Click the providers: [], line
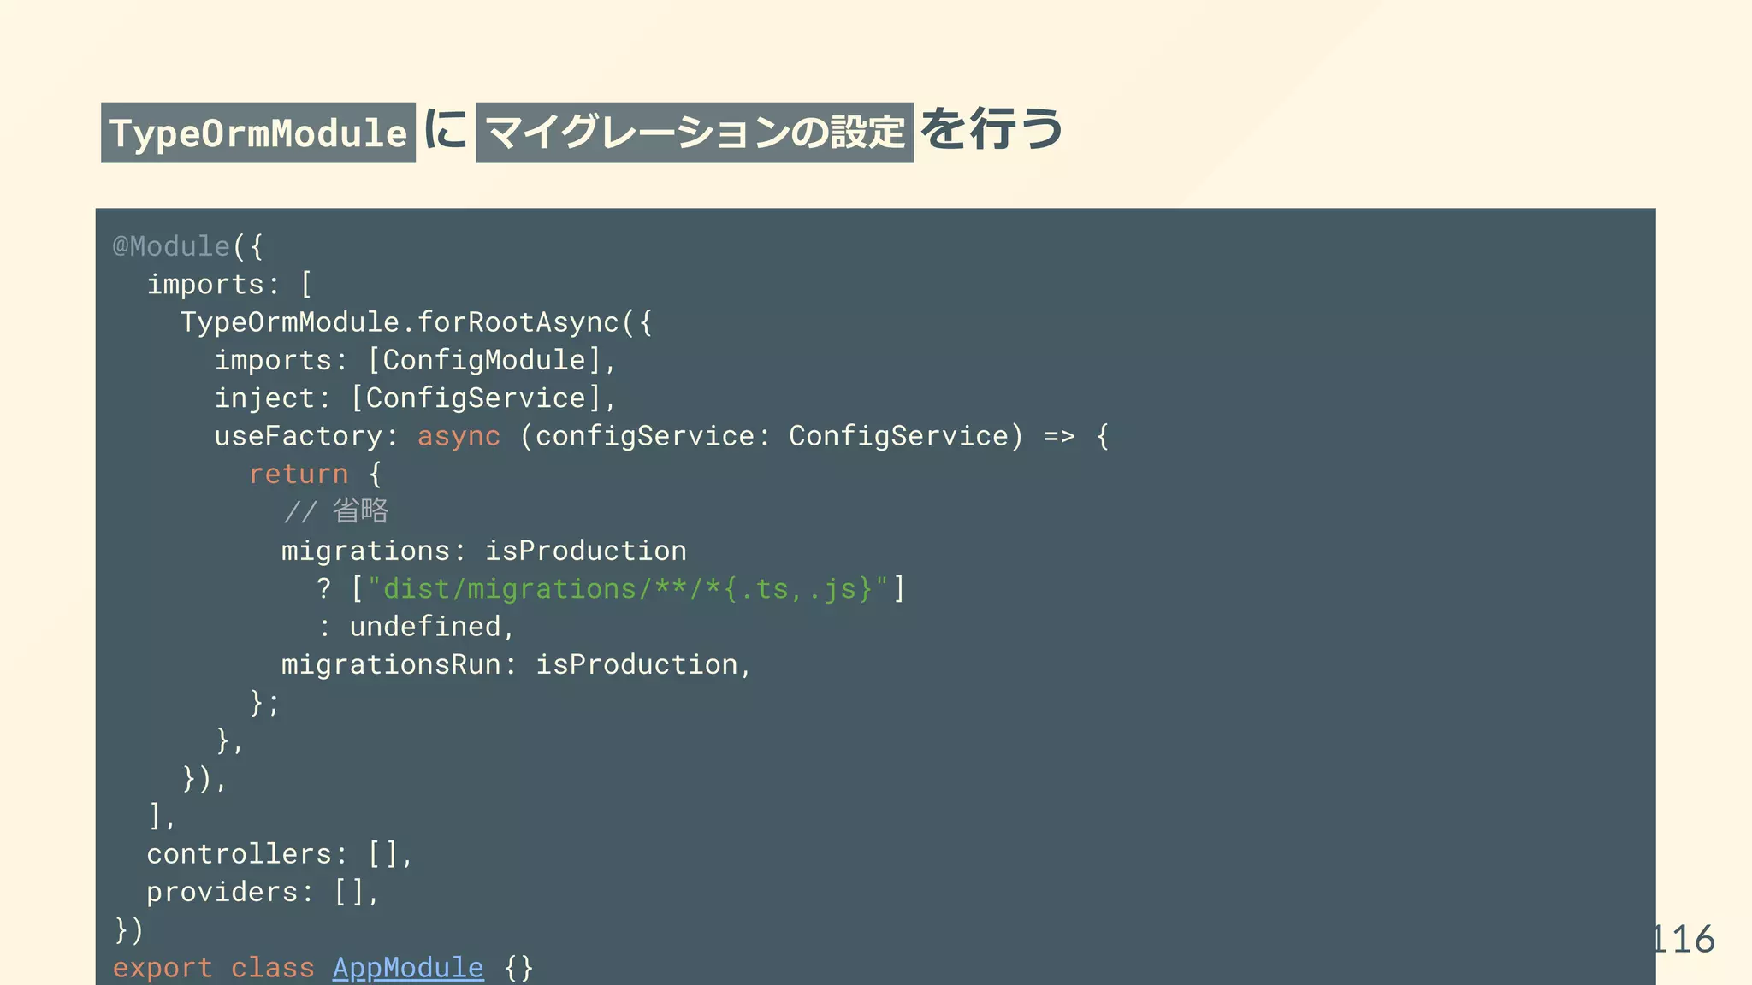 (x=263, y=892)
